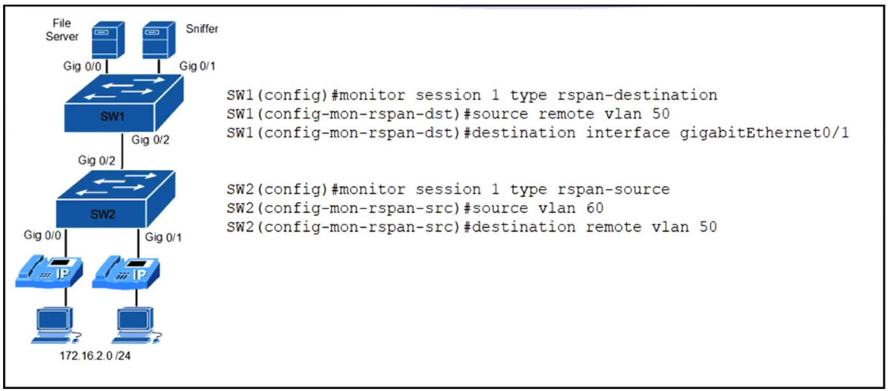889x391 pixels.
Task: Click the SW1 rspan-destination monitor session line
Action: pyautogui.click(x=472, y=95)
